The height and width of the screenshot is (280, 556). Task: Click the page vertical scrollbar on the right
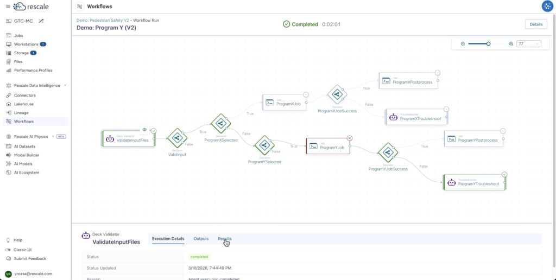[554, 142]
